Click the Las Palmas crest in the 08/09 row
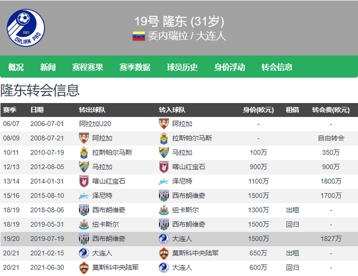Screen dimensions: 358x276 164,138
